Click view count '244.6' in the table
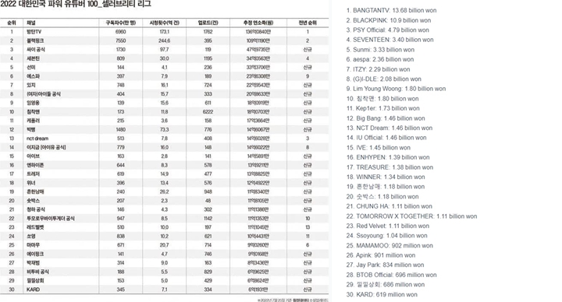The width and height of the screenshot is (562, 302). (x=164, y=40)
